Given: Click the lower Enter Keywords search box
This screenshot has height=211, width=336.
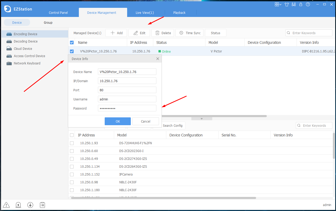Looking at the screenshot, I should pos(314,125).
